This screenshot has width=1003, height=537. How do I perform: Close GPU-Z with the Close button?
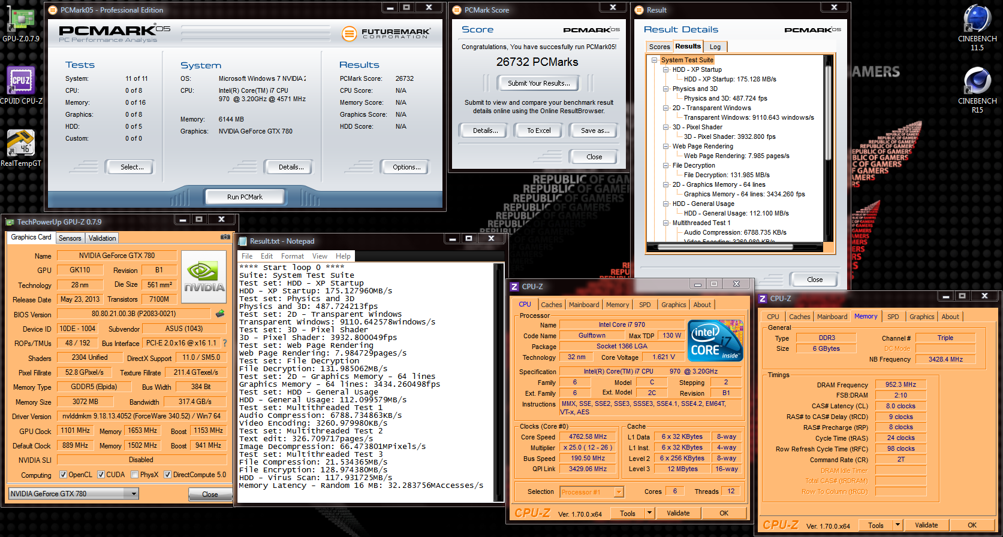click(210, 494)
